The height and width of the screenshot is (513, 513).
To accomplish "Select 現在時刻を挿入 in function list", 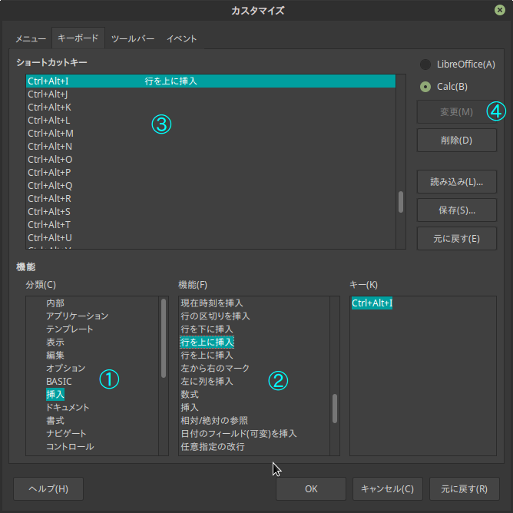I will click(x=211, y=303).
